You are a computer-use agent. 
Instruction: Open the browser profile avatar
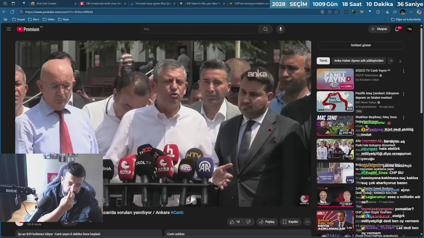pos(403,12)
